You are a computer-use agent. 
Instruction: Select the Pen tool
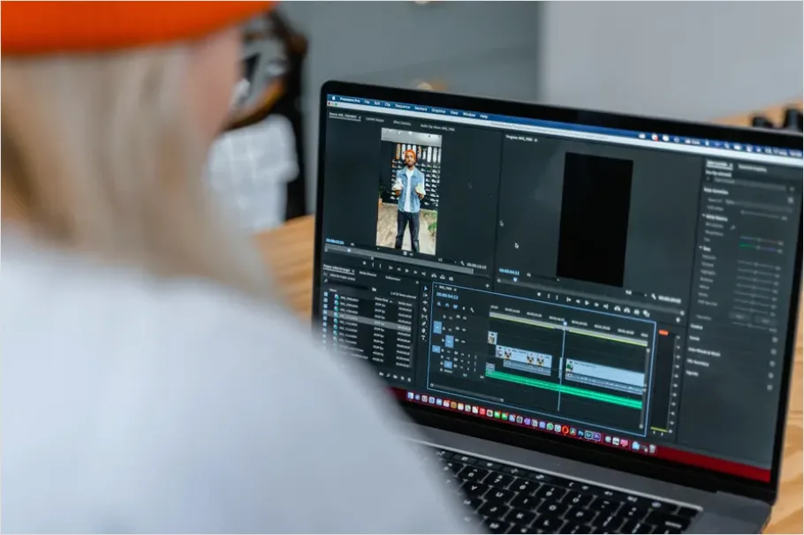point(424,323)
